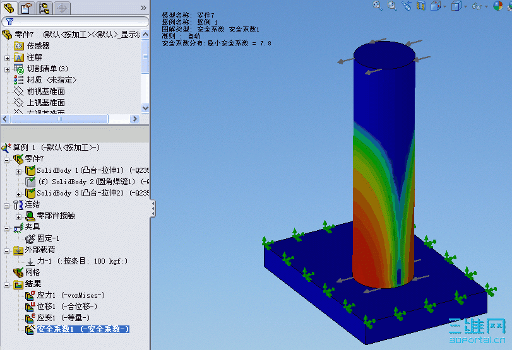Viewport: 512px width, 350px height.
Task: Expand SolidBody 3 (凸台-拉伸2) node
Action: pyautogui.click(x=18, y=194)
